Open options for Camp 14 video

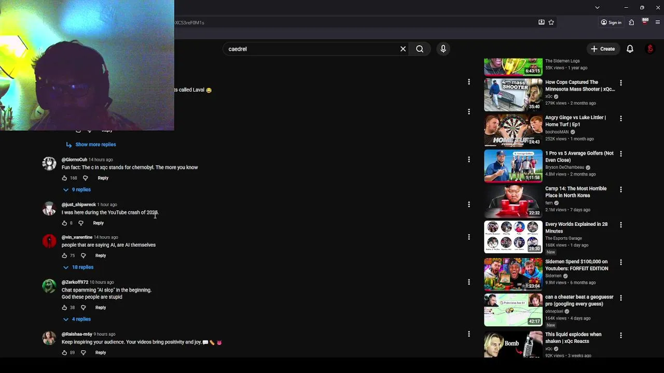pos(621,189)
